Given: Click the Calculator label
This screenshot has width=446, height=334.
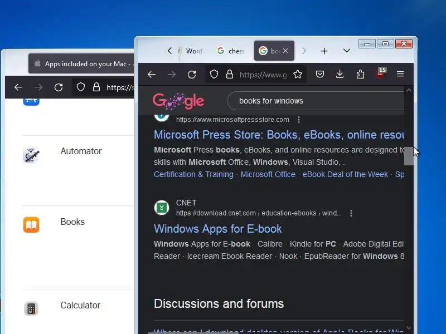Looking at the screenshot, I should click(x=80, y=305).
